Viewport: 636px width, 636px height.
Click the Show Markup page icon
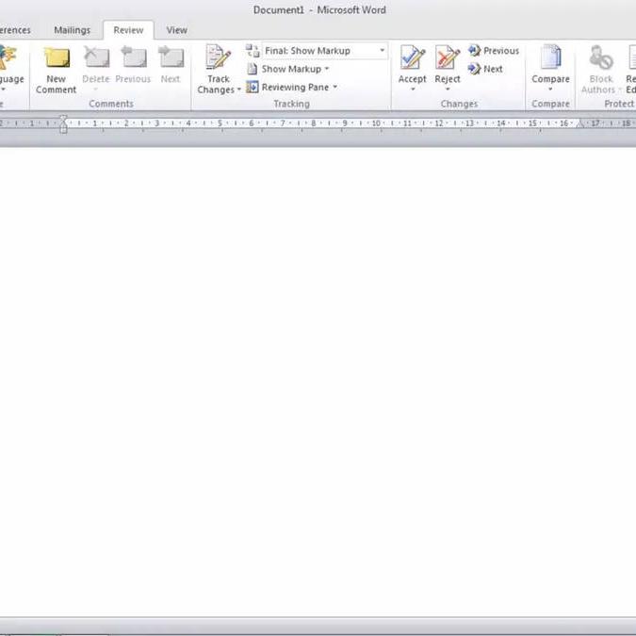pyautogui.click(x=252, y=69)
